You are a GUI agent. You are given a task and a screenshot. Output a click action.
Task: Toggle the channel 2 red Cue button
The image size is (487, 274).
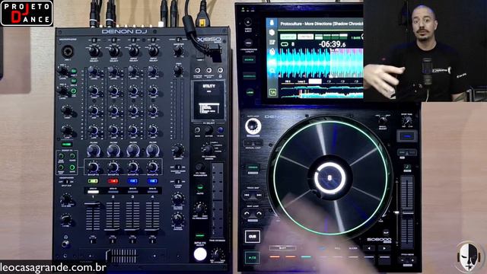click(113, 181)
